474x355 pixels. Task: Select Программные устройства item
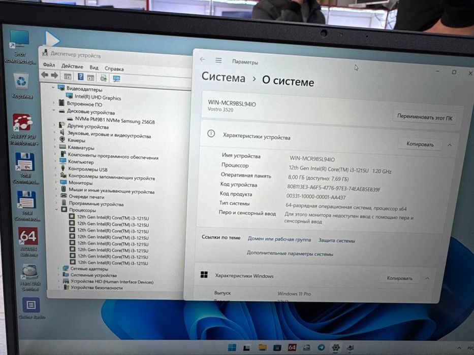(96, 204)
